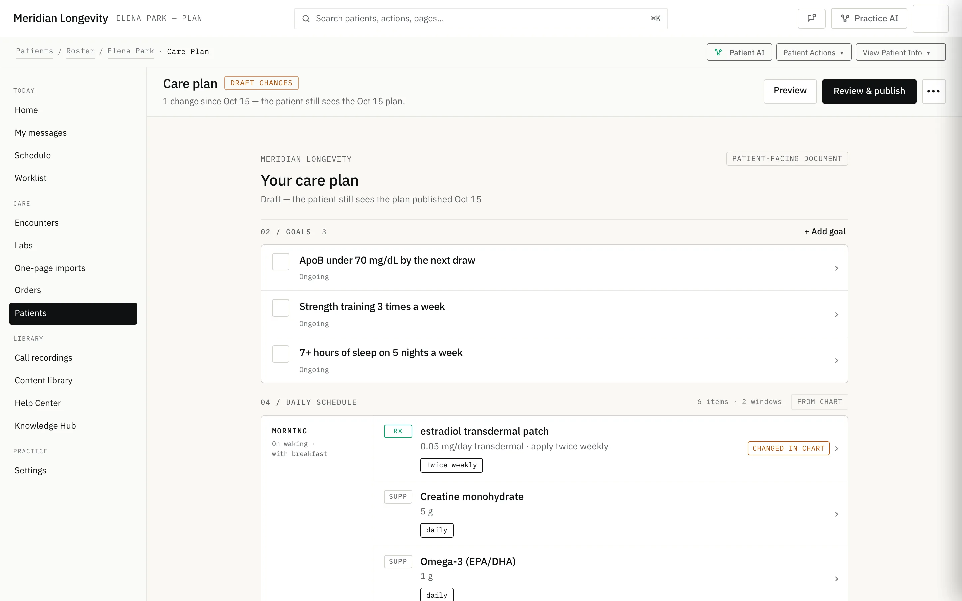Open Home in sidebar
Viewport: 962px width, 601px height.
73,110
